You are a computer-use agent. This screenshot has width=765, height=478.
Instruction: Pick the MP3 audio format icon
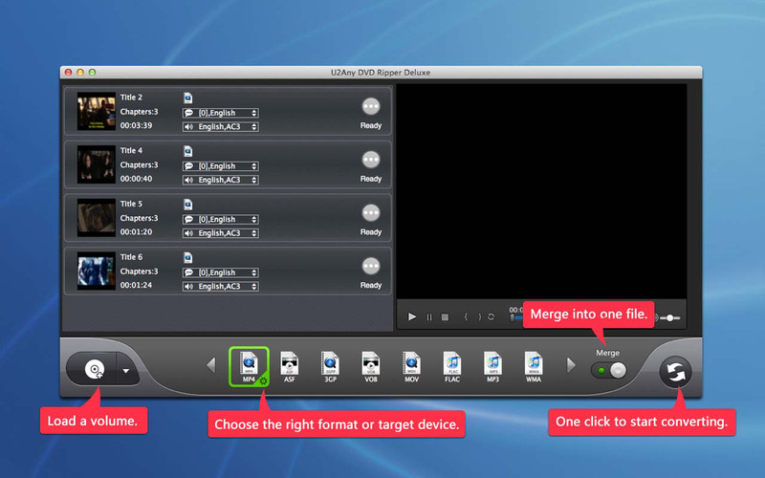[492, 367]
